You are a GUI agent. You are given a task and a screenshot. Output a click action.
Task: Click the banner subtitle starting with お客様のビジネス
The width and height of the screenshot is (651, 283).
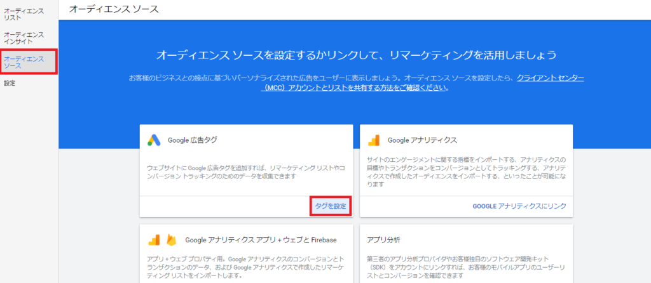pyautogui.click(x=356, y=83)
